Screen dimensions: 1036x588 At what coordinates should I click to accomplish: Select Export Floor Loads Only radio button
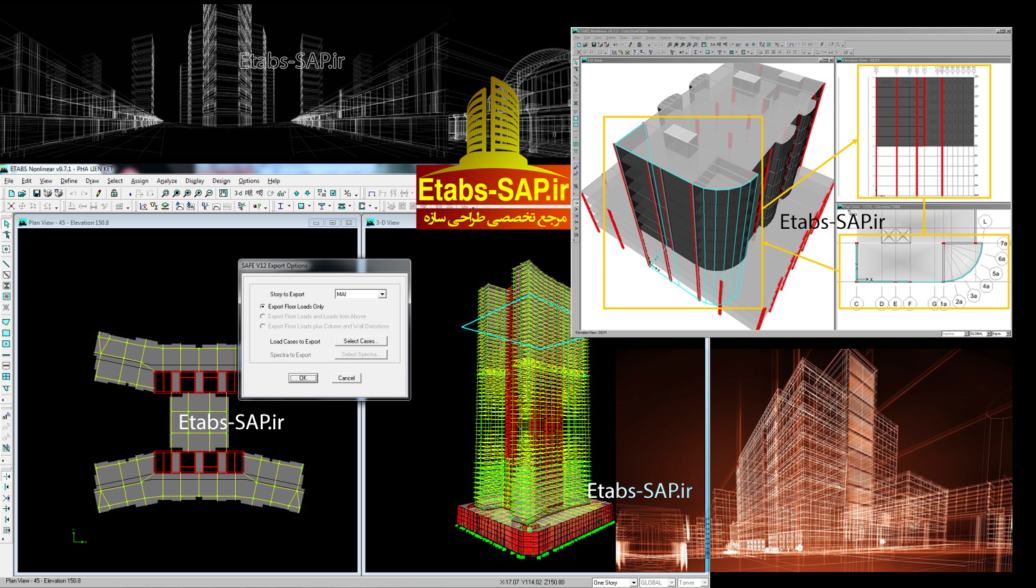pos(262,306)
